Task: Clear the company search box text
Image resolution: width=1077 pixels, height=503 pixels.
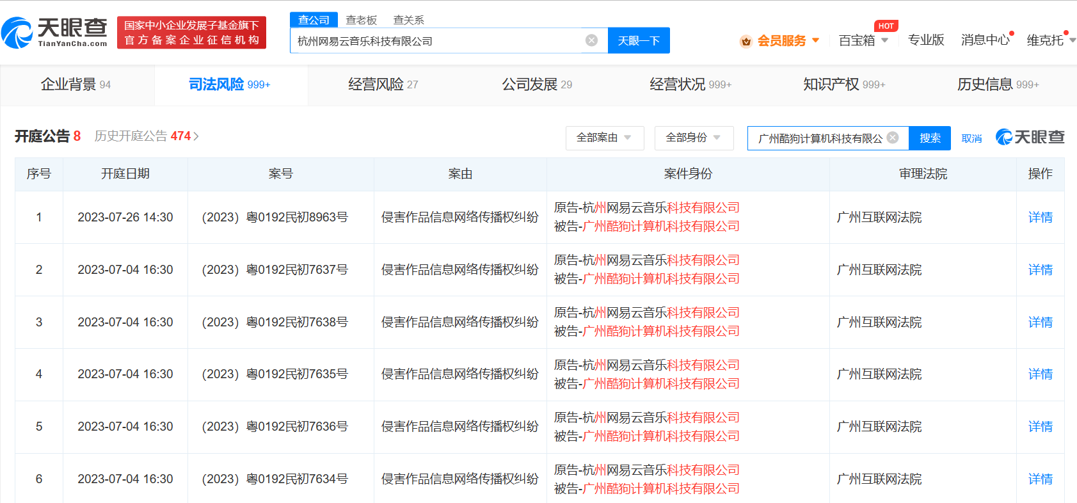Action: [x=591, y=40]
